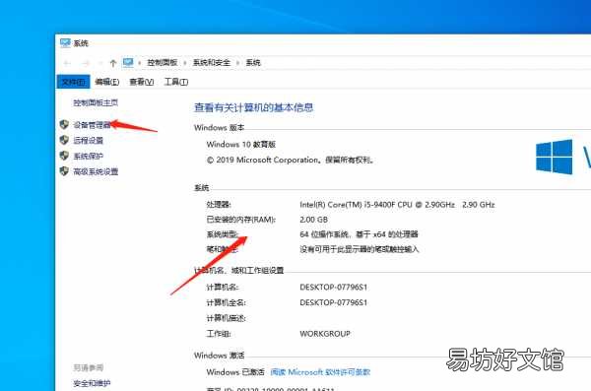Click 控制面板 in the breadcrumb path

163,63
